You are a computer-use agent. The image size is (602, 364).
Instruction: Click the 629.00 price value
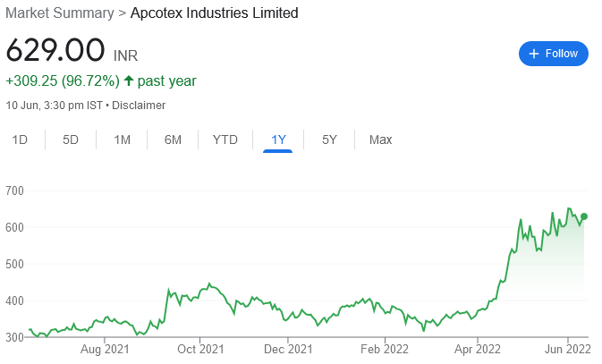tap(55, 49)
